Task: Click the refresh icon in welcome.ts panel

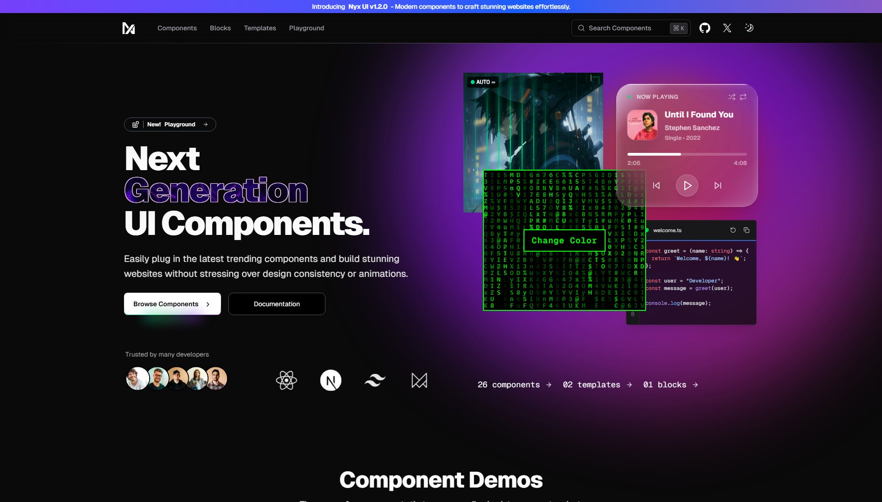Action: [733, 230]
